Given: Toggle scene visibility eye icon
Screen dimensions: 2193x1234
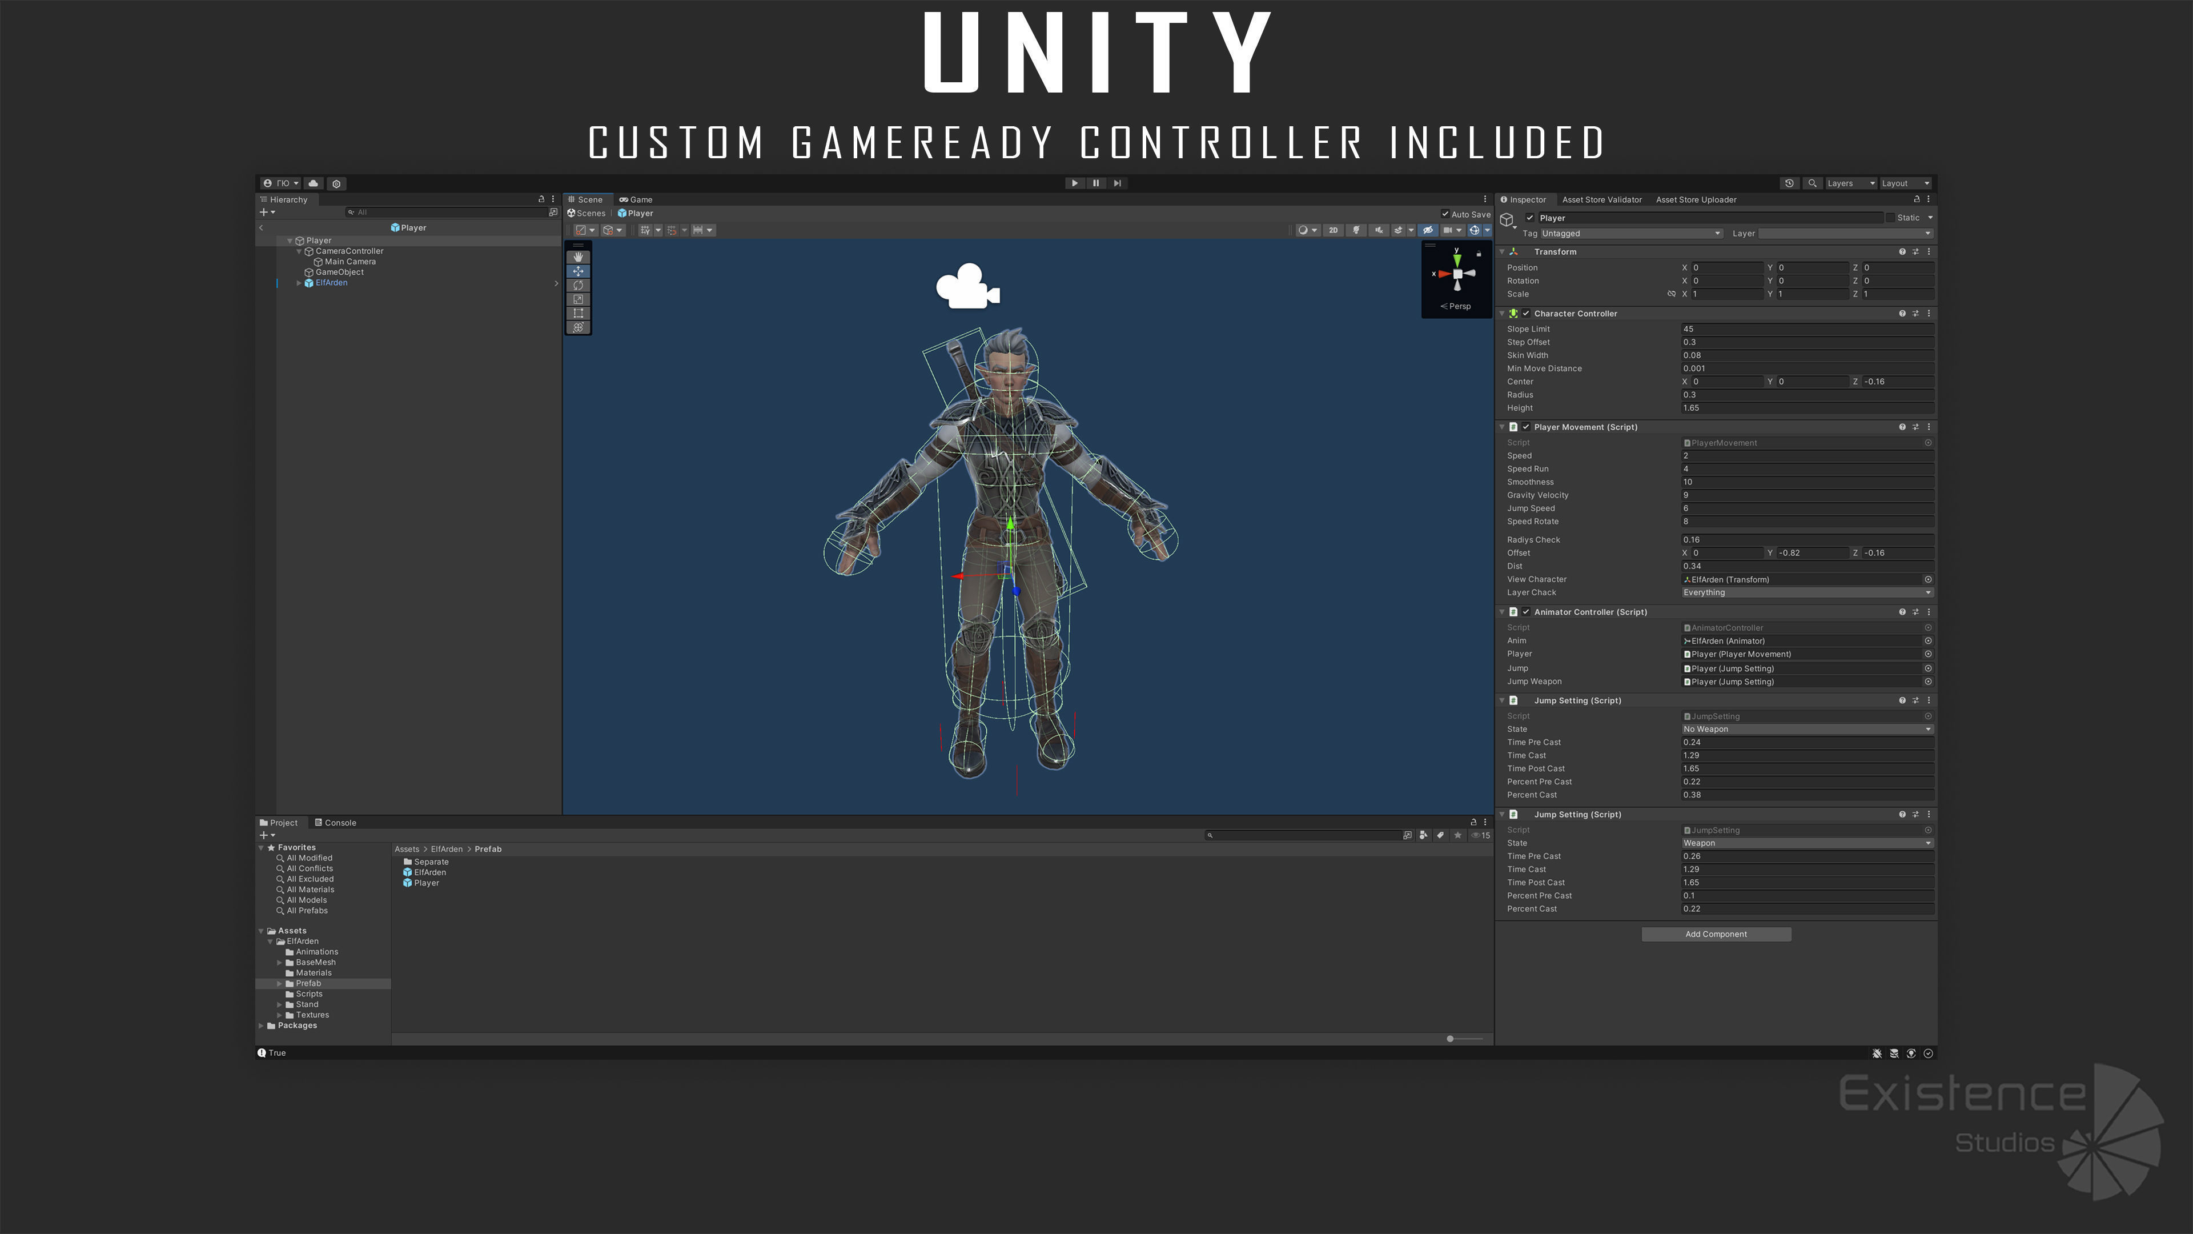Looking at the screenshot, I should click(1428, 230).
